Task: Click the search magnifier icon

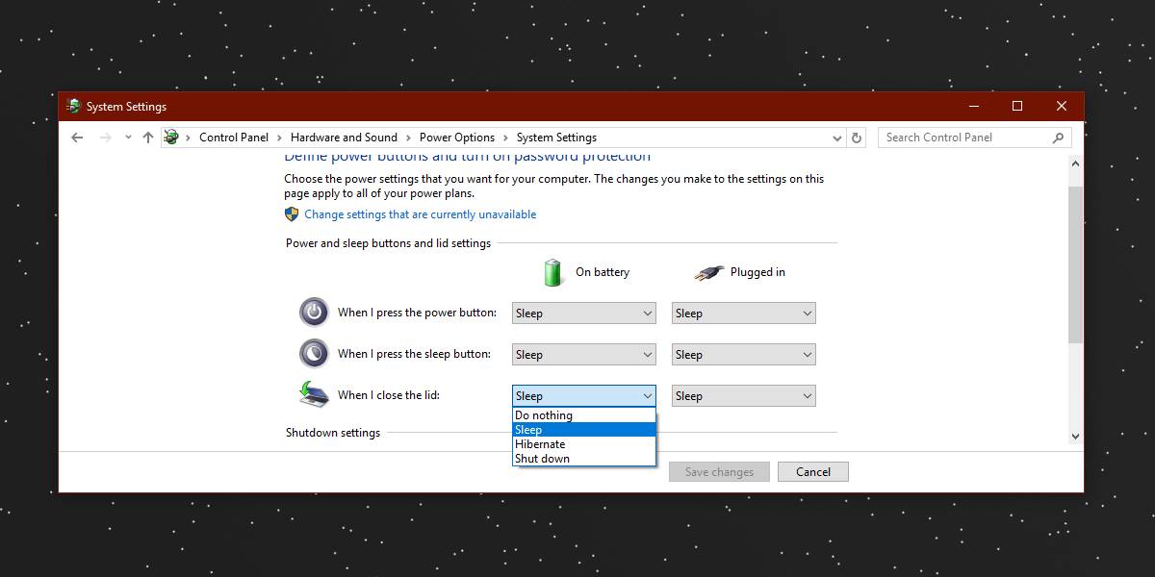Action: tap(1058, 138)
